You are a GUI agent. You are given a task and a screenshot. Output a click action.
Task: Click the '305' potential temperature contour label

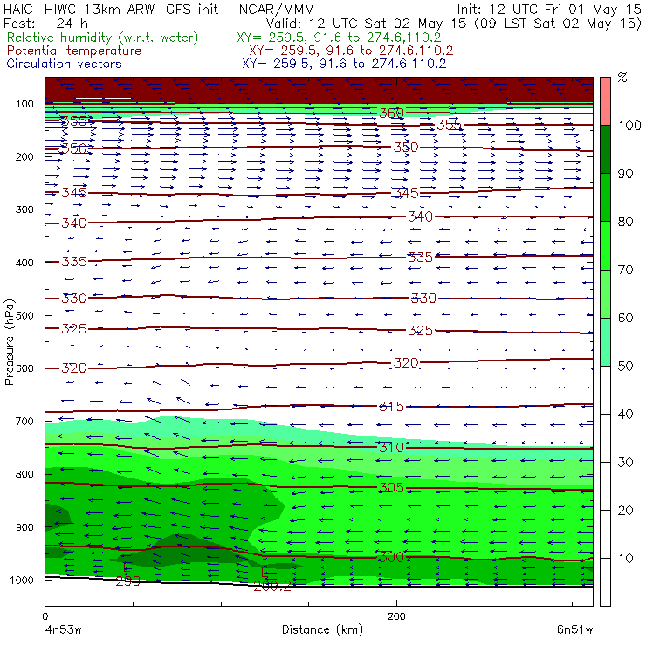pos(391,488)
